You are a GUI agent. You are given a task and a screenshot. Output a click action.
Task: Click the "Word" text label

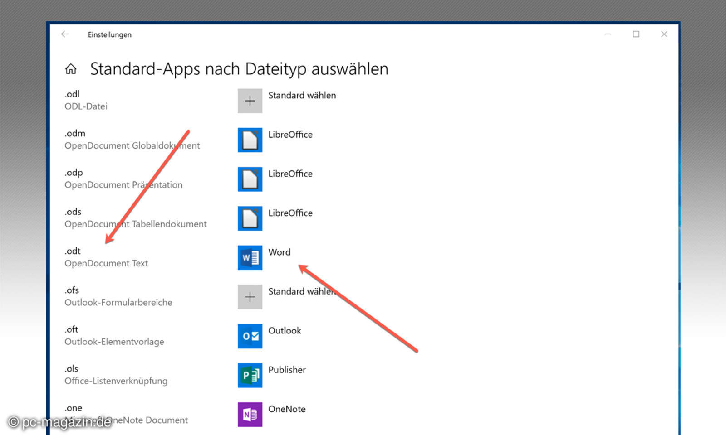(280, 252)
